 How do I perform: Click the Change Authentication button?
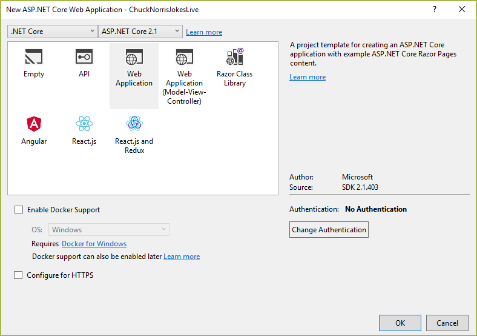click(329, 230)
